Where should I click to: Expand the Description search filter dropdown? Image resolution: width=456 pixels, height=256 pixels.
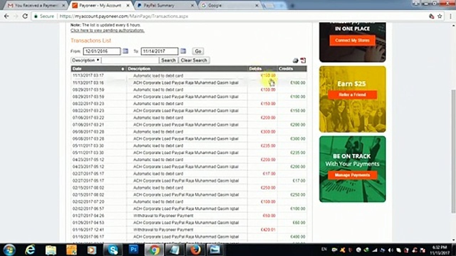click(x=86, y=60)
